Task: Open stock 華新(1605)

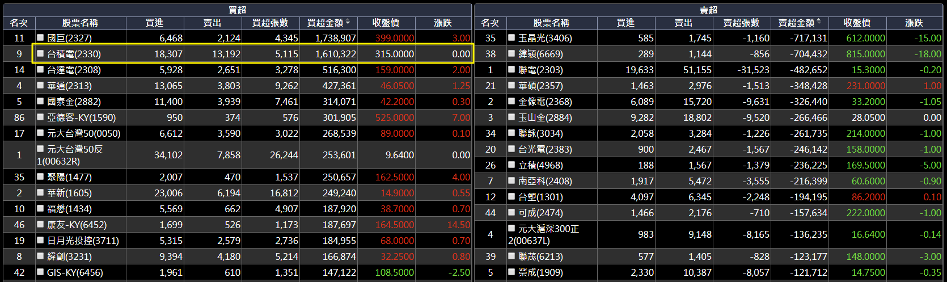Action: coord(69,193)
